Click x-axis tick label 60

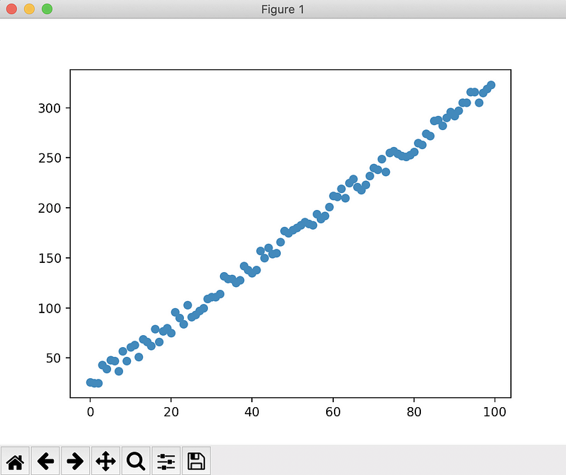tap(333, 413)
